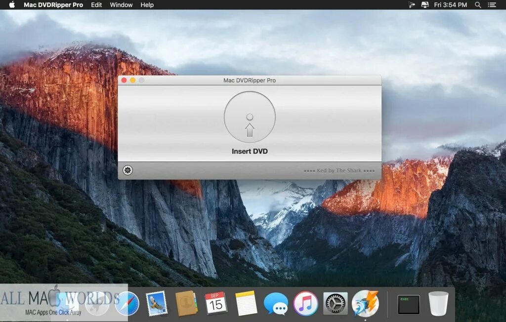
Task: Open Calendar showing Sep 15 in Dock
Action: (216, 303)
